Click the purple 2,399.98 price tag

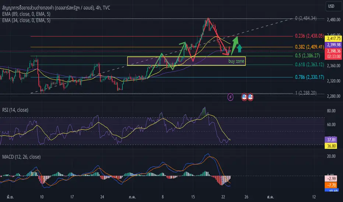[334, 45]
